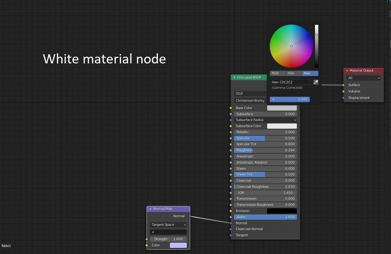
Task: Select the Hex tab in color picker
Action: coord(310,73)
